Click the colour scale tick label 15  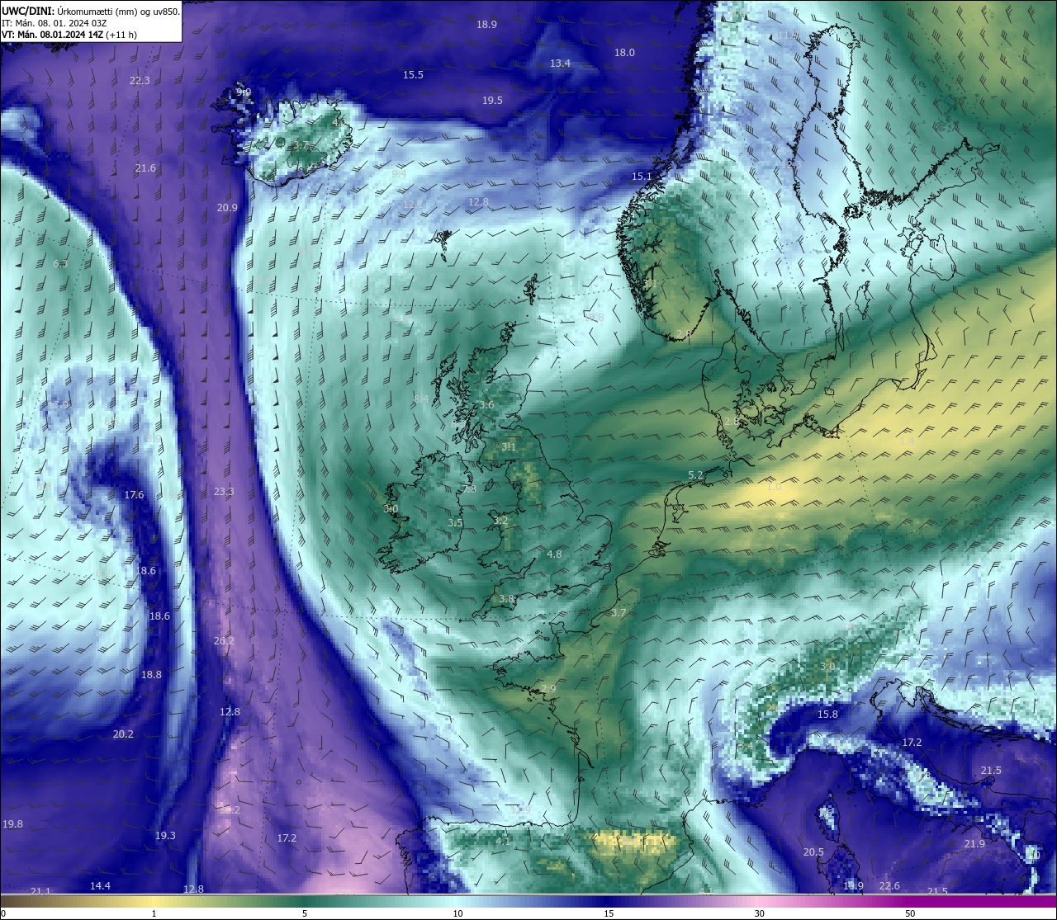coord(609,913)
